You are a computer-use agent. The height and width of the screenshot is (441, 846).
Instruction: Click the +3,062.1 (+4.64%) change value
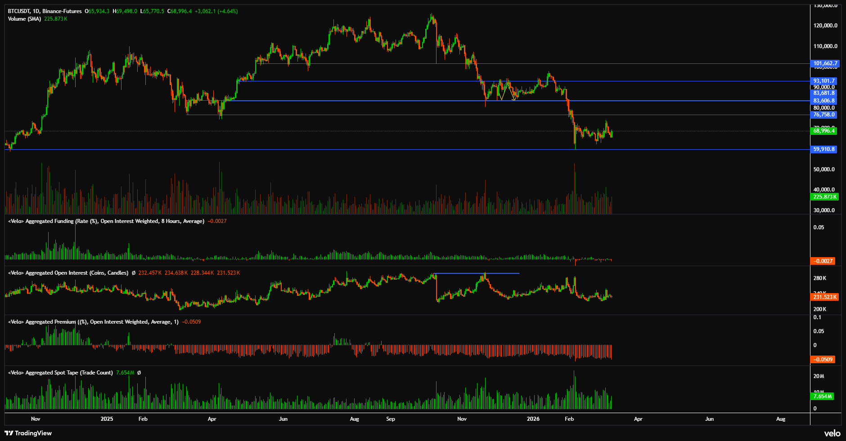(x=217, y=11)
